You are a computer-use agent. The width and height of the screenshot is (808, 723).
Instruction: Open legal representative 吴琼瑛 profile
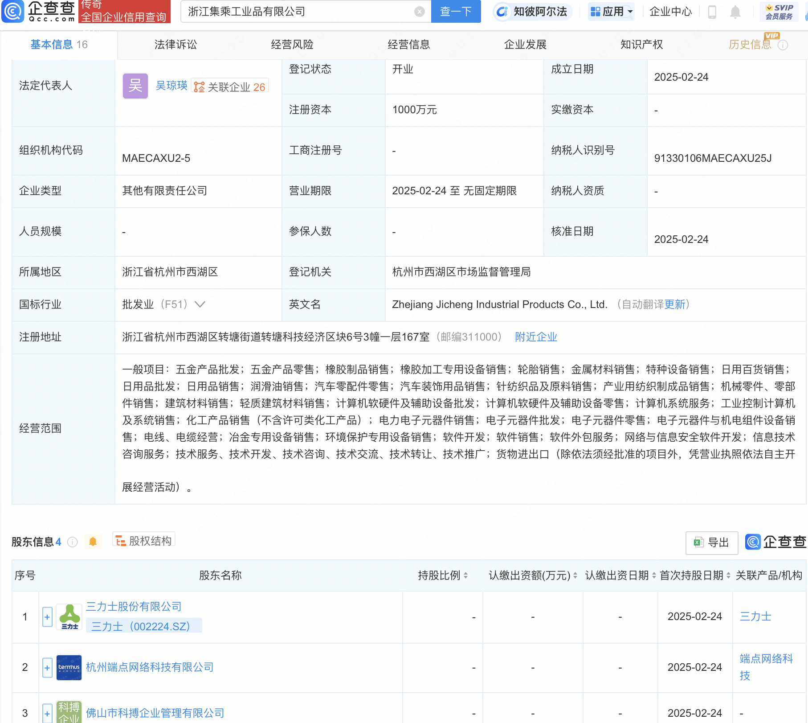click(x=171, y=86)
